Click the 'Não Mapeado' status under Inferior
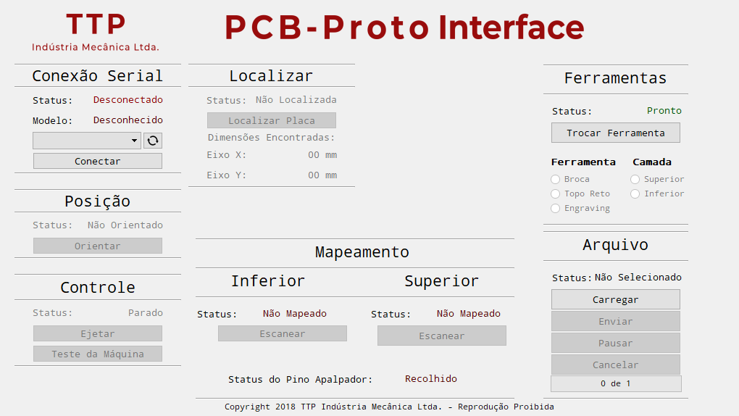This screenshot has width=739, height=416. click(x=295, y=313)
